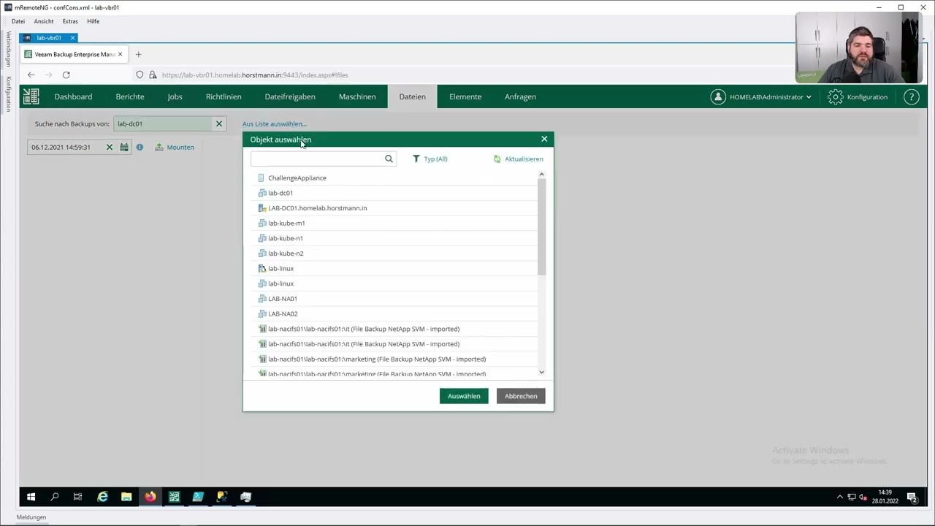Open the Dateifreigaben tab
Viewport: 935px width, 526px height.
(290, 96)
